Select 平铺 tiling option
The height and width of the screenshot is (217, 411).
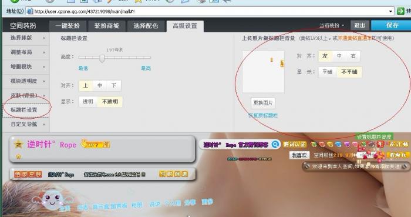pos(328,72)
